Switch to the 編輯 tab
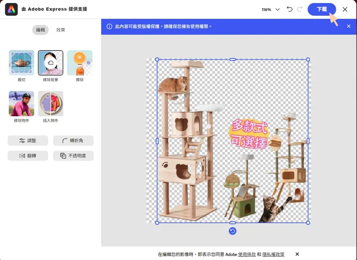The width and height of the screenshot is (357, 260). [x=41, y=30]
